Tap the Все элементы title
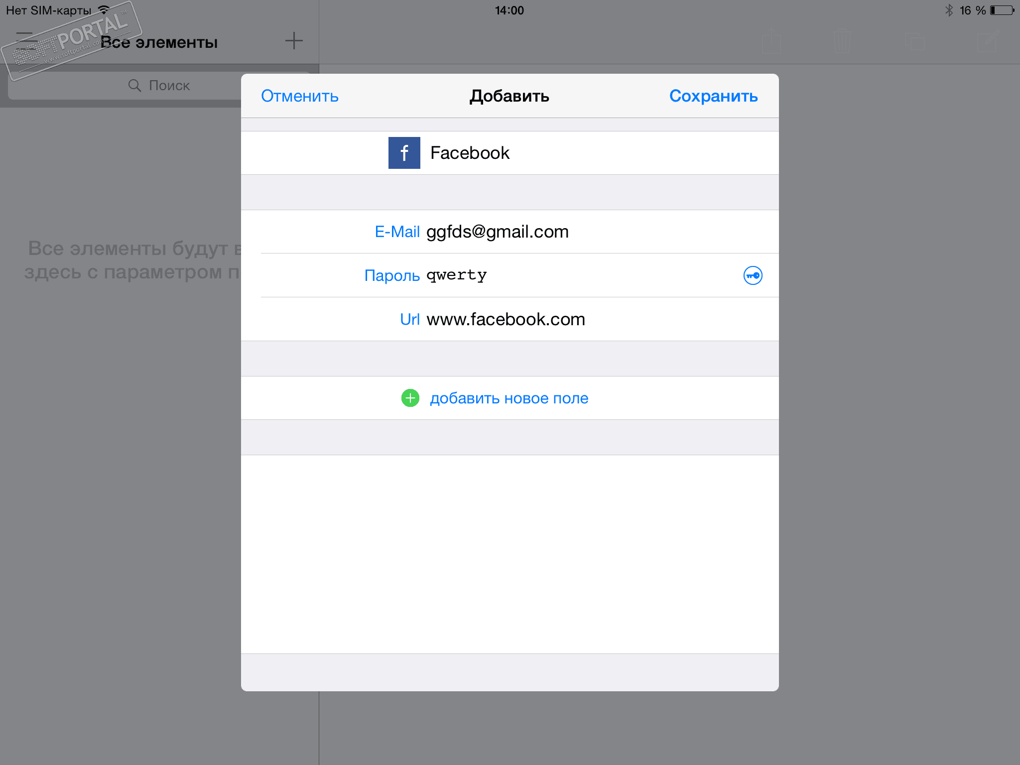The image size is (1020, 765). click(159, 42)
